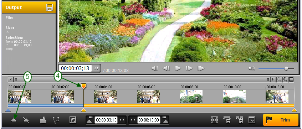The image size is (302, 129).
Task: Click the 'keep' text in the Output panel
Action: (9, 49)
